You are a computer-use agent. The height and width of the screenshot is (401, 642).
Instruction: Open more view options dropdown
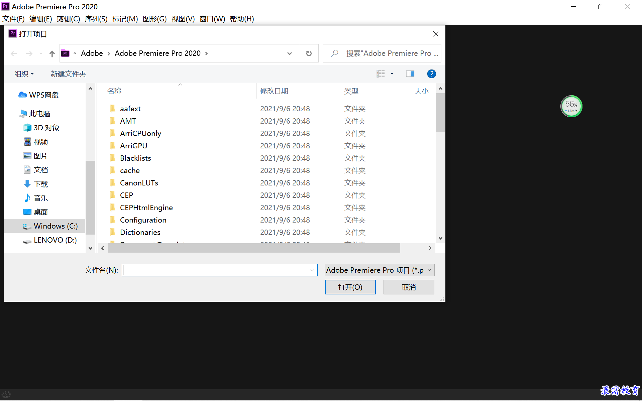(x=392, y=74)
